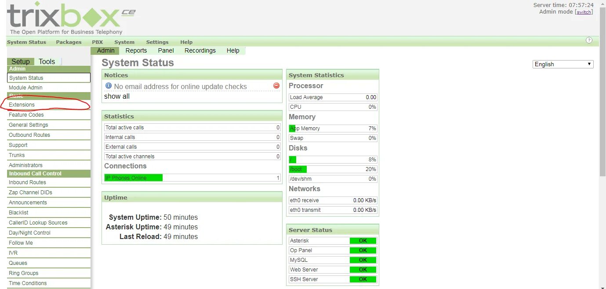The image size is (606, 289).
Task: Click show all notices link
Action: [117, 96]
